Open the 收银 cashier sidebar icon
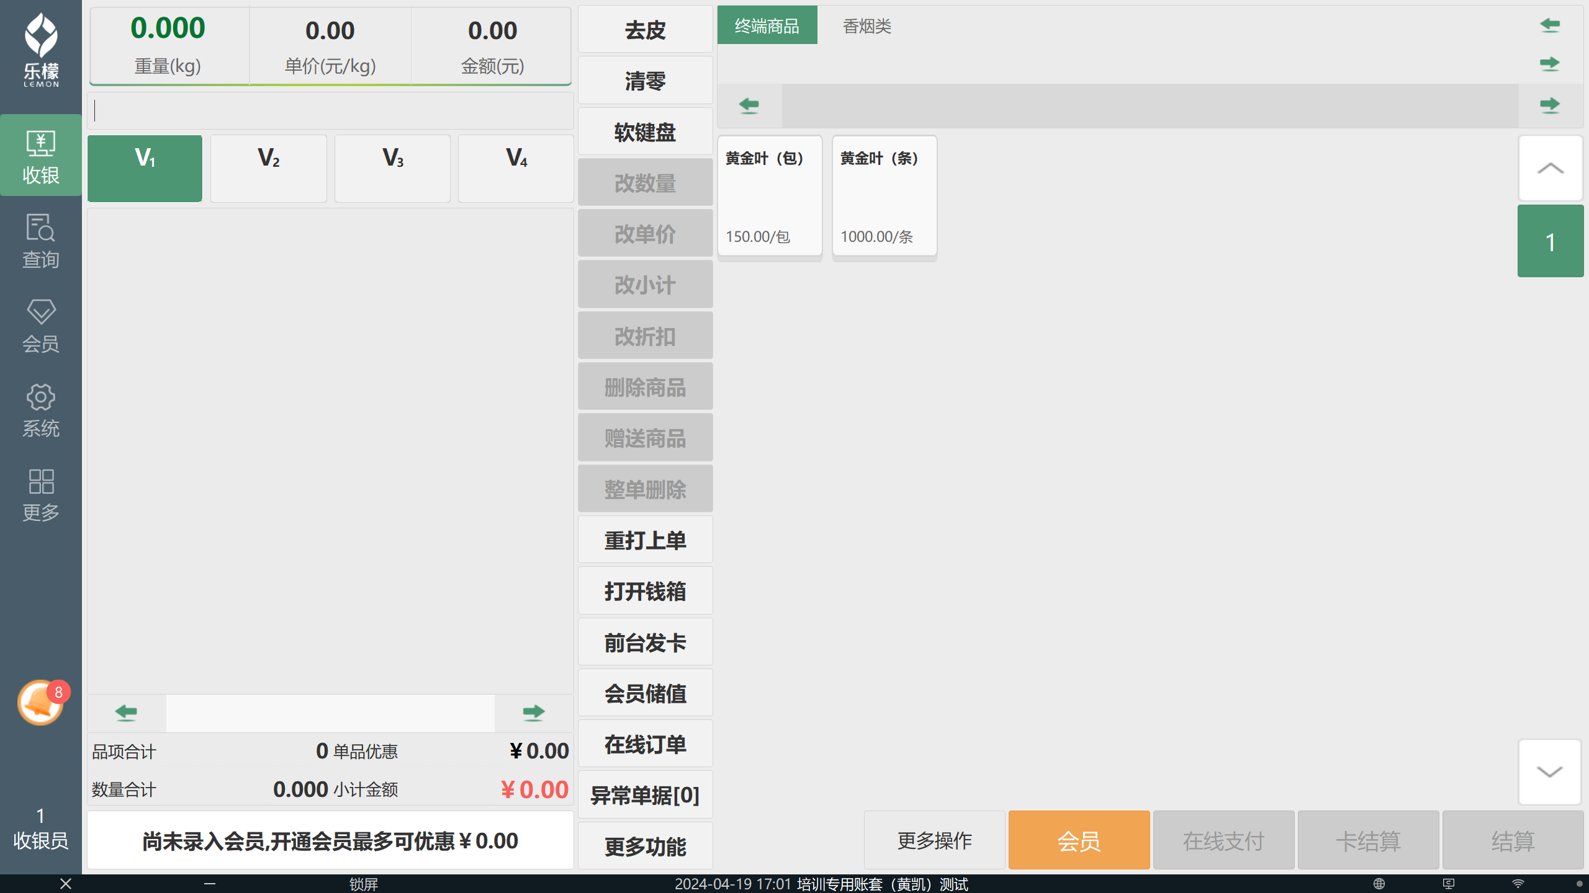 [x=41, y=156]
